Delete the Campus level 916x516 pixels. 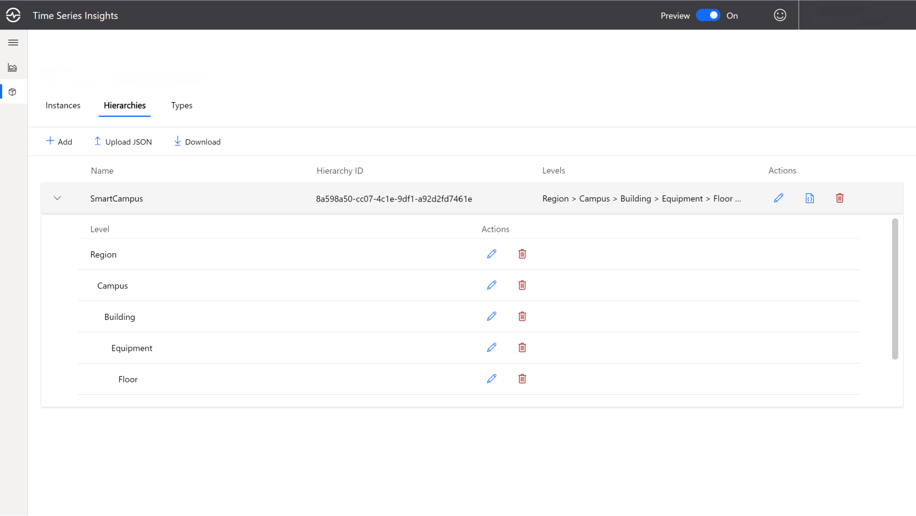pos(522,285)
